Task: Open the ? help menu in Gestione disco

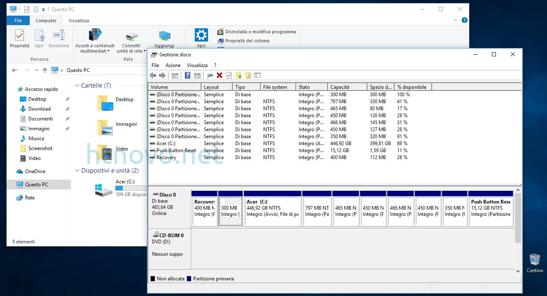Action: tap(215, 65)
